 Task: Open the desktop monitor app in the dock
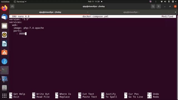pos(4,79)
